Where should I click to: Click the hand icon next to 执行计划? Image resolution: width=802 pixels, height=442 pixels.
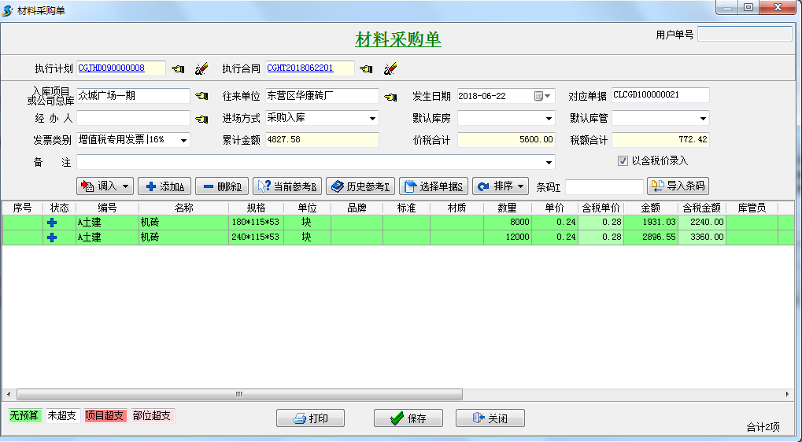[179, 68]
